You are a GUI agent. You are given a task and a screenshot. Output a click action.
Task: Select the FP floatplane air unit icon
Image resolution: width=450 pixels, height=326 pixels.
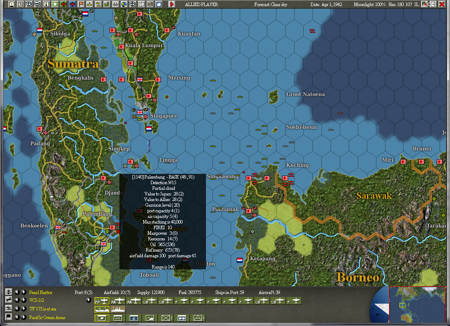pyautogui.click(x=102, y=301)
